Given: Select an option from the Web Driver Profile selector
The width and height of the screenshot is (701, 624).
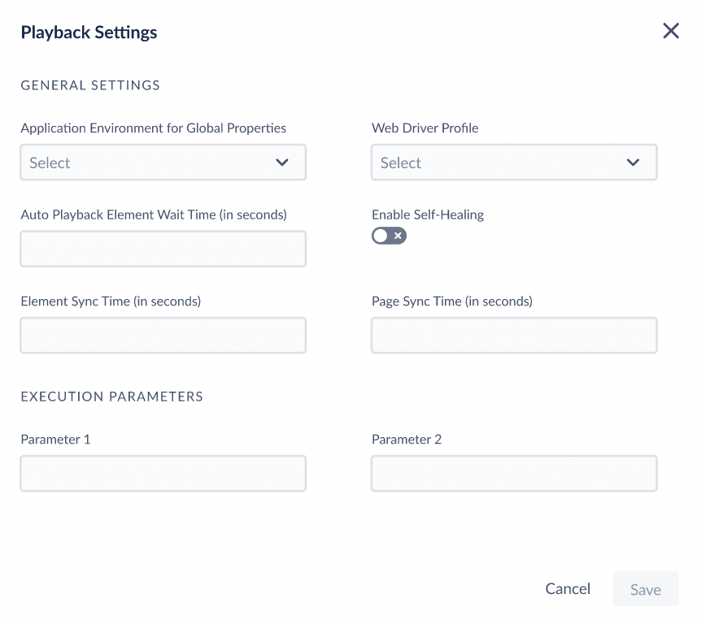Looking at the screenshot, I should [514, 162].
